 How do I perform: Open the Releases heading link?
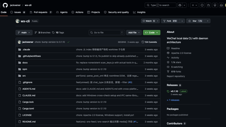(172, 85)
